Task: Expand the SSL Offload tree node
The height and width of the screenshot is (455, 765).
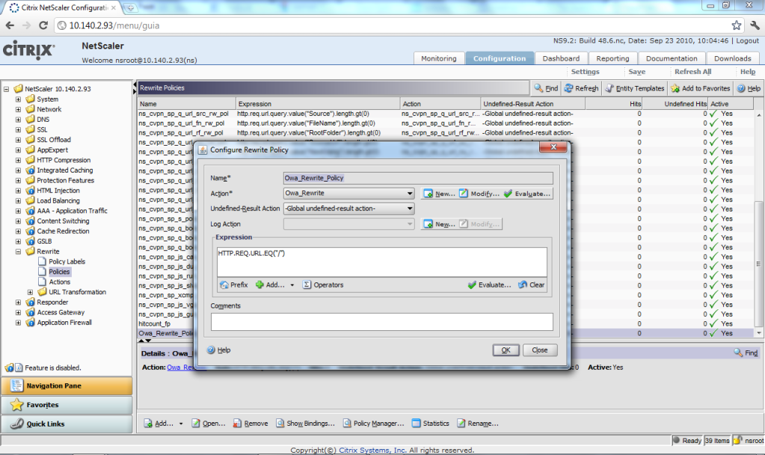Action: coord(19,140)
